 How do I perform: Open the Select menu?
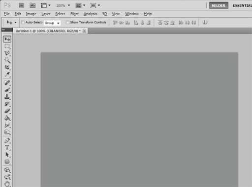(60, 14)
